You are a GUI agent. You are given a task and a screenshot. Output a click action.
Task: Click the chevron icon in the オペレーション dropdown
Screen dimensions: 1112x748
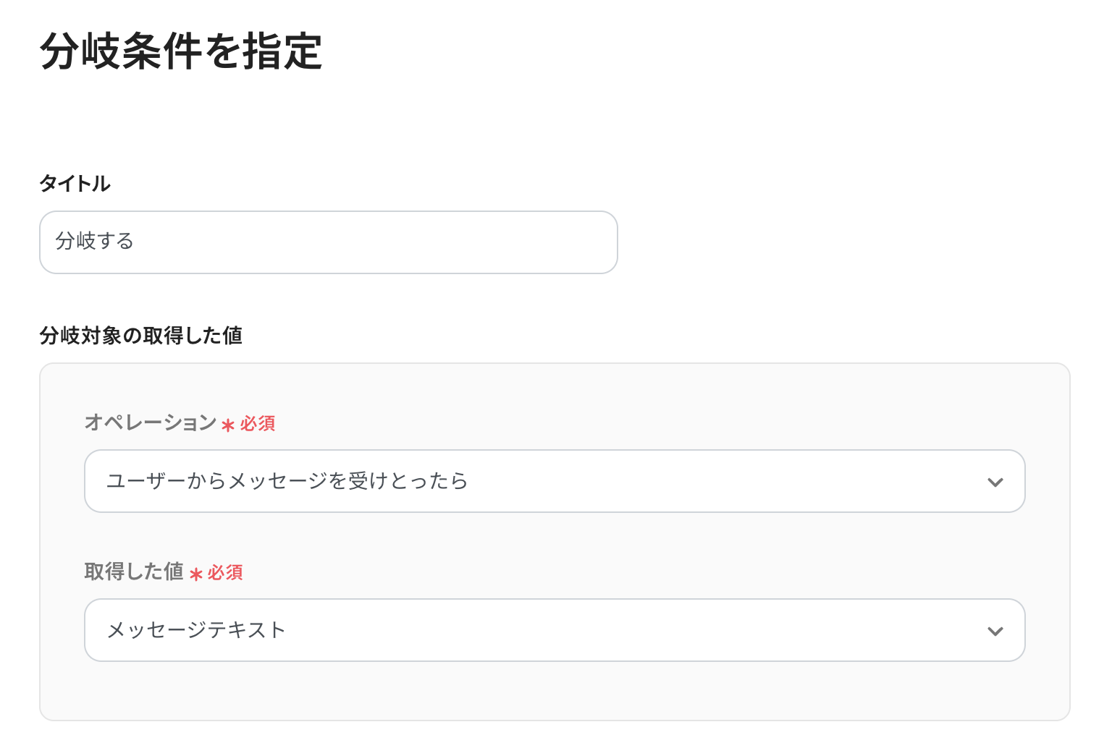[x=995, y=483]
